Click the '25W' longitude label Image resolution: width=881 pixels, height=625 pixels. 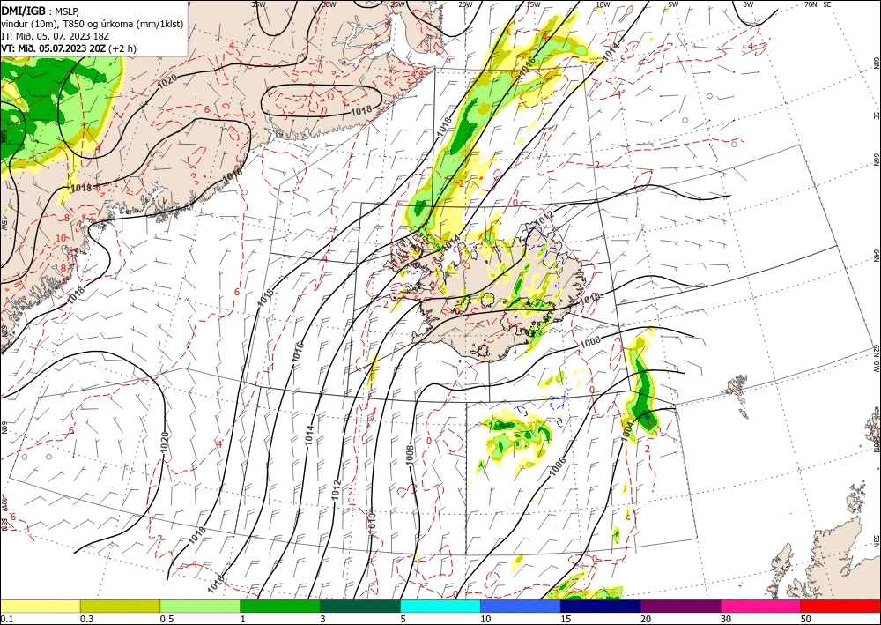pyautogui.click(x=397, y=4)
